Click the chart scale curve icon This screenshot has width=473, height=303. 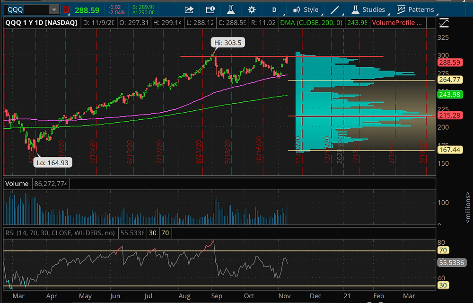(444, 23)
